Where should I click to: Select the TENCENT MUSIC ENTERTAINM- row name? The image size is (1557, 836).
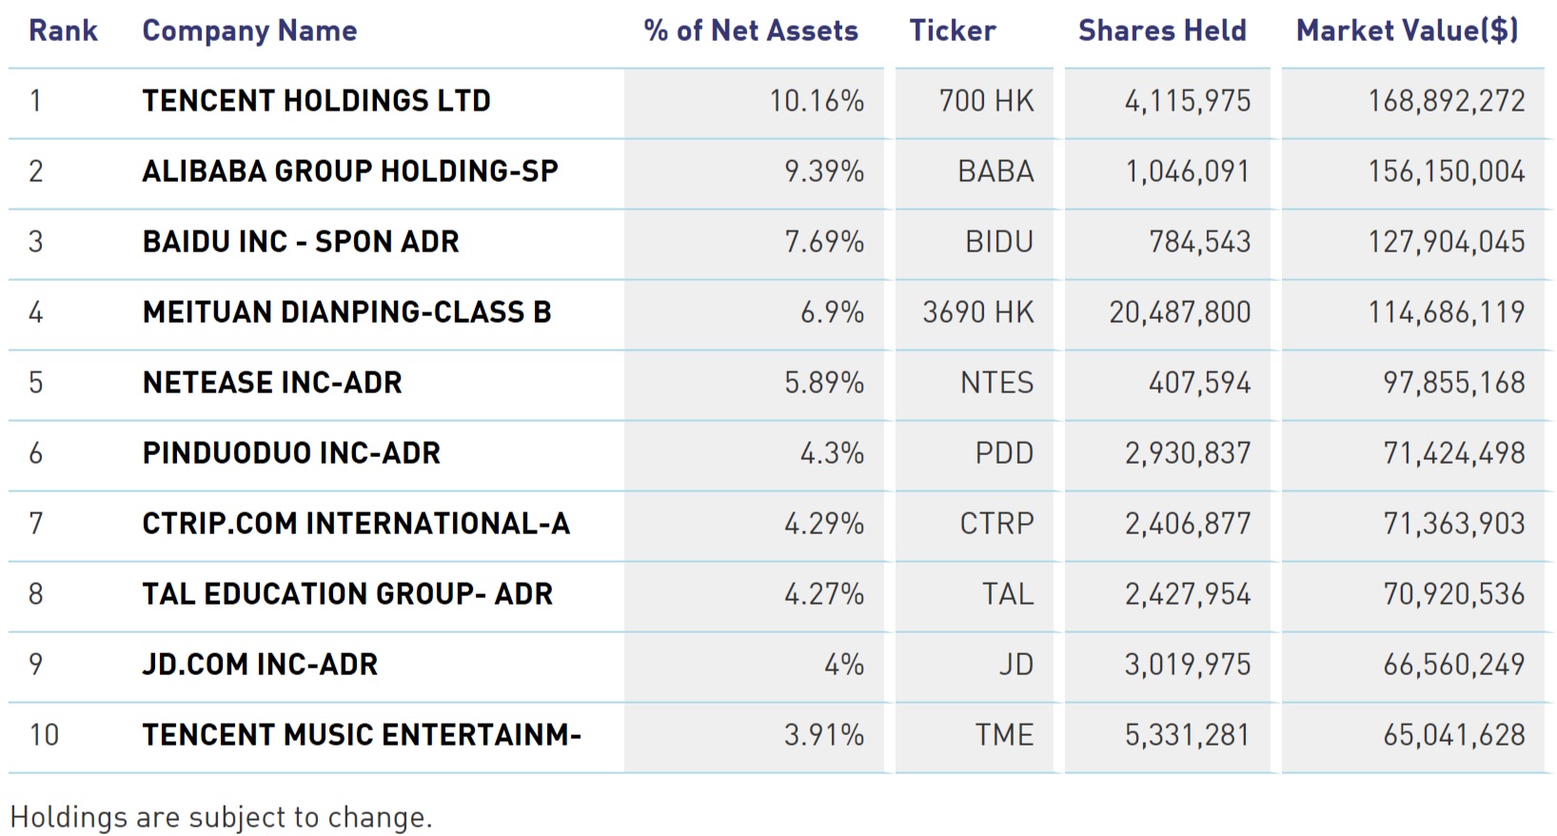pos(362,735)
